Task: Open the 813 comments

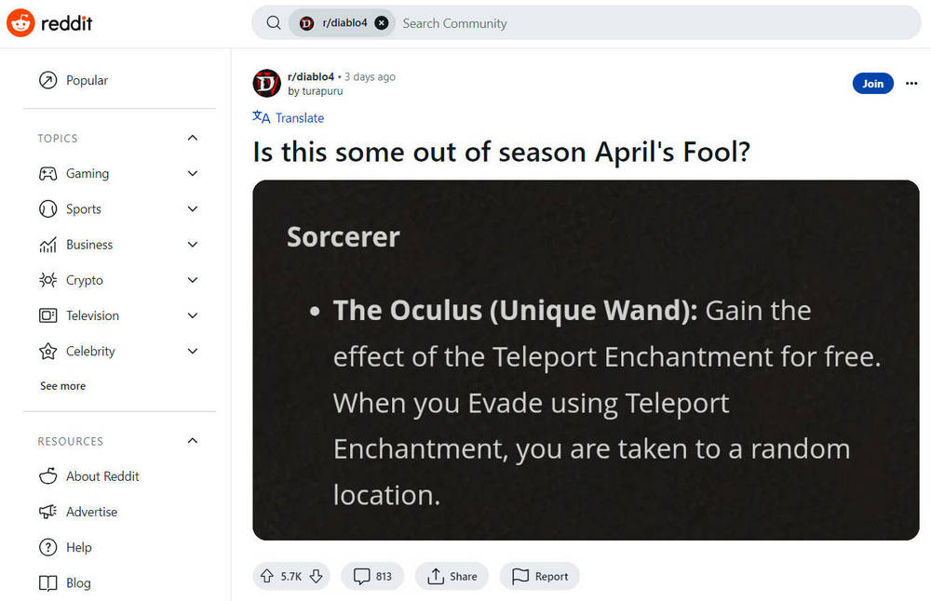Action: [372, 577]
